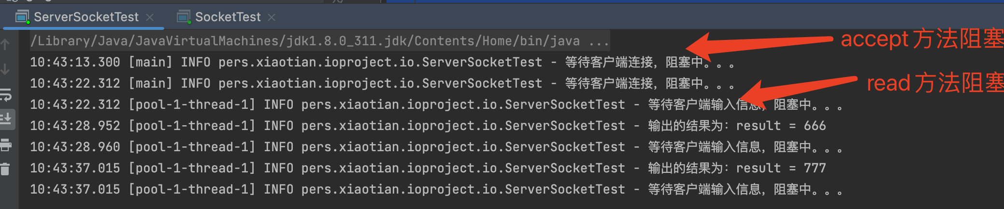Click the ServerSocketTest run configuration icon
The image size is (1004, 209).
pyautogui.click(x=22, y=17)
